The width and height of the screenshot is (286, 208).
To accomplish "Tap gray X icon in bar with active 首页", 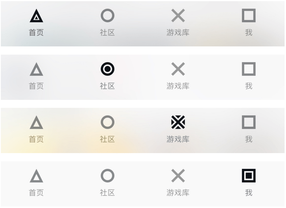I will click(x=178, y=16).
